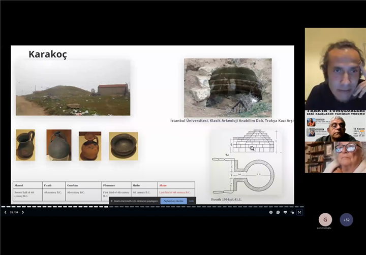Image resolution: width=366 pixels, height=255 pixels.
Task: Select the single-handled dark jug image
Action: pyautogui.click(x=25, y=145)
